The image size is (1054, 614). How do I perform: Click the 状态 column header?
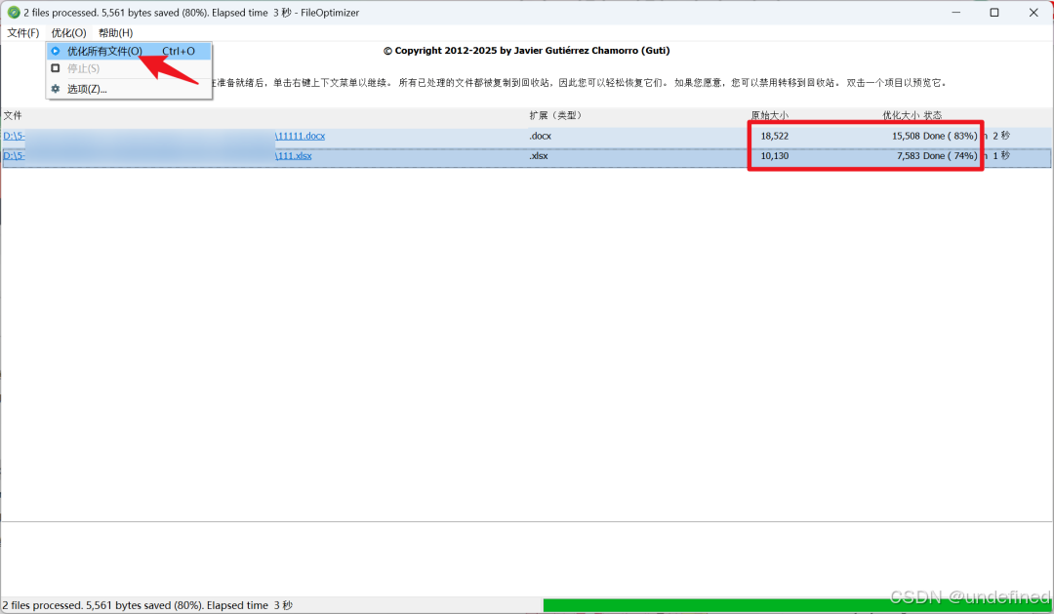[933, 115]
